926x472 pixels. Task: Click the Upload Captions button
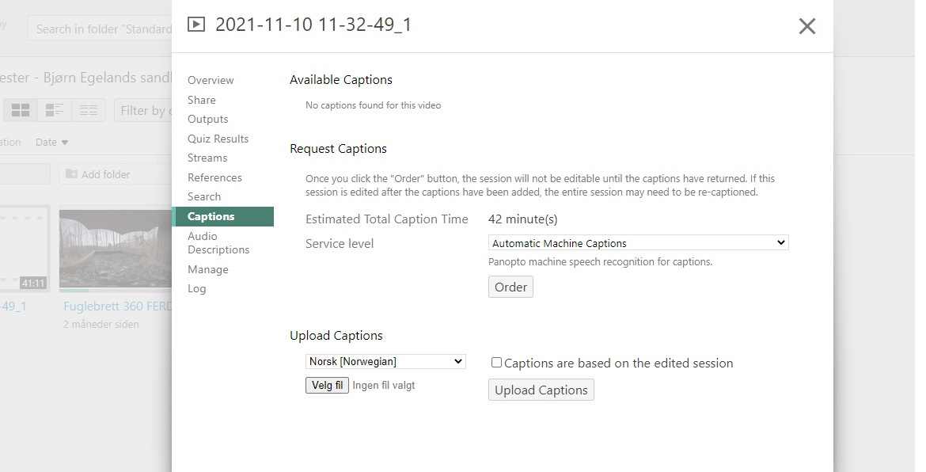[x=541, y=390]
